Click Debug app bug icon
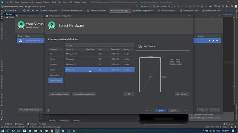 (190, 7)
